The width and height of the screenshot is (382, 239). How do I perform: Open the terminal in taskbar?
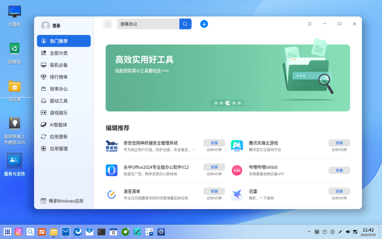coord(101,232)
